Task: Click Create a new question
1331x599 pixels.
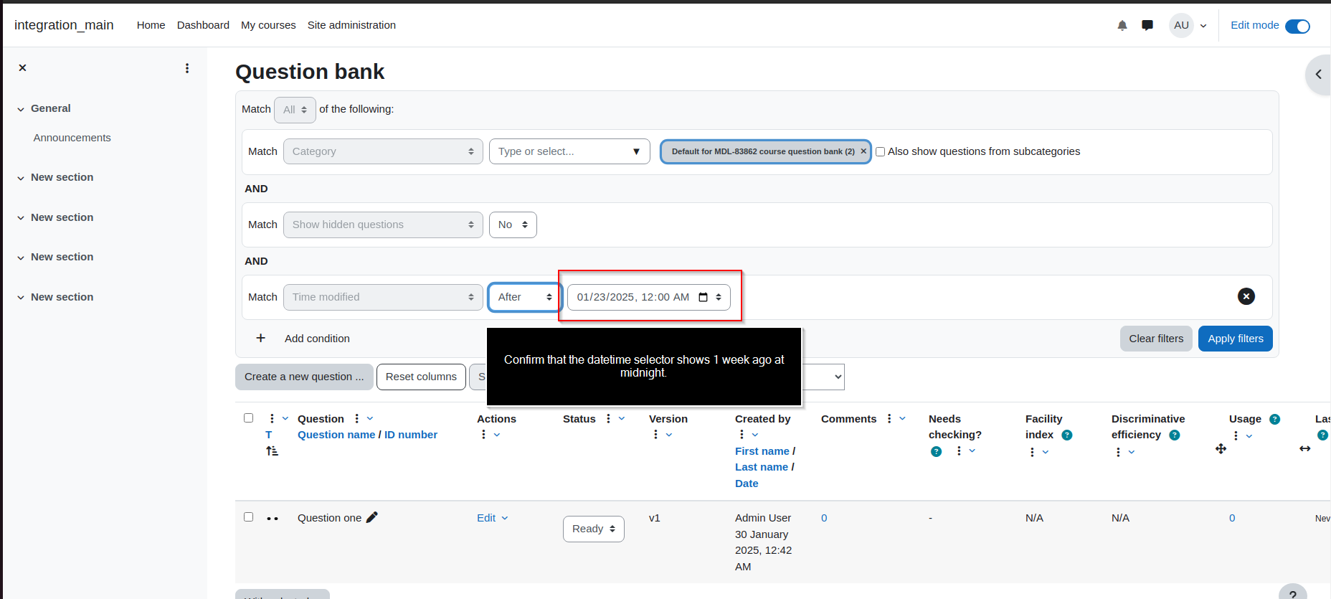Action: [304, 377]
